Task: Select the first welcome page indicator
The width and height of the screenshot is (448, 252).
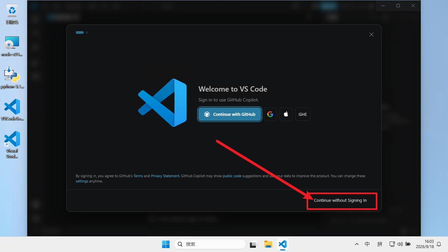Action: (x=80, y=32)
